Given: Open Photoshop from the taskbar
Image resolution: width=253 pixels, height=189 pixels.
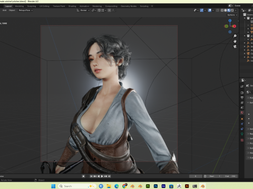Looking at the screenshot, I should [155, 186].
